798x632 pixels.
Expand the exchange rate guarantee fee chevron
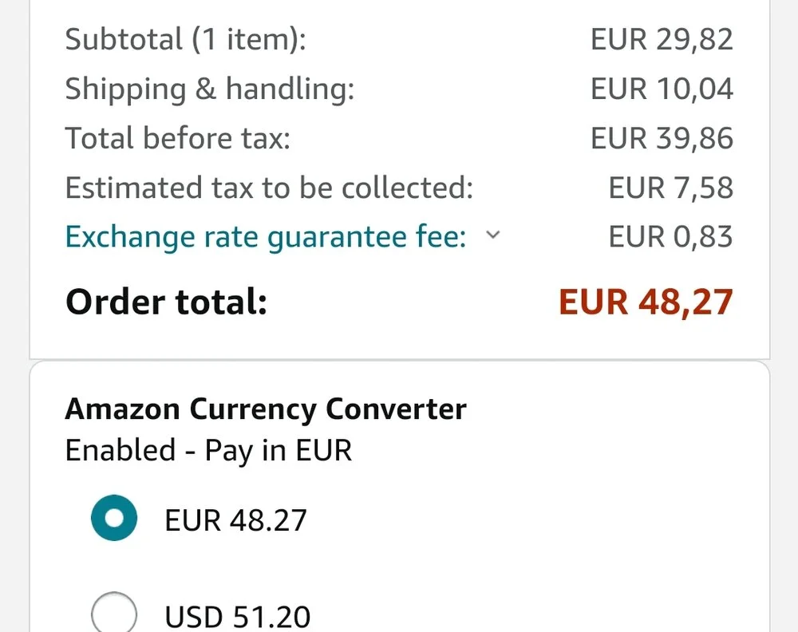click(x=493, y=235)
